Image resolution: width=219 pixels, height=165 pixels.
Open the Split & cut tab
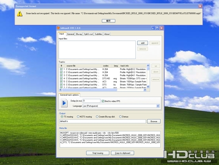[88, 34]
